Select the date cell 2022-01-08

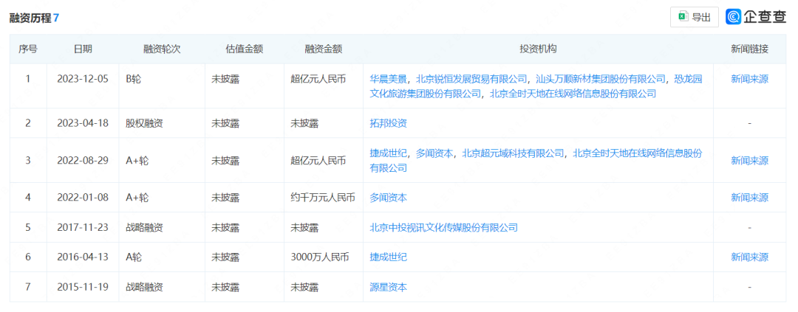pyautogui.click(x=83, y=197)
